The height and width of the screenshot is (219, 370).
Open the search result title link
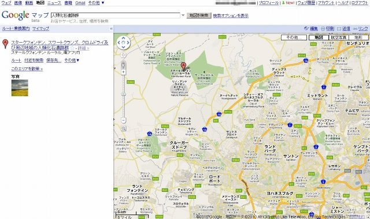tap(60, 45)
